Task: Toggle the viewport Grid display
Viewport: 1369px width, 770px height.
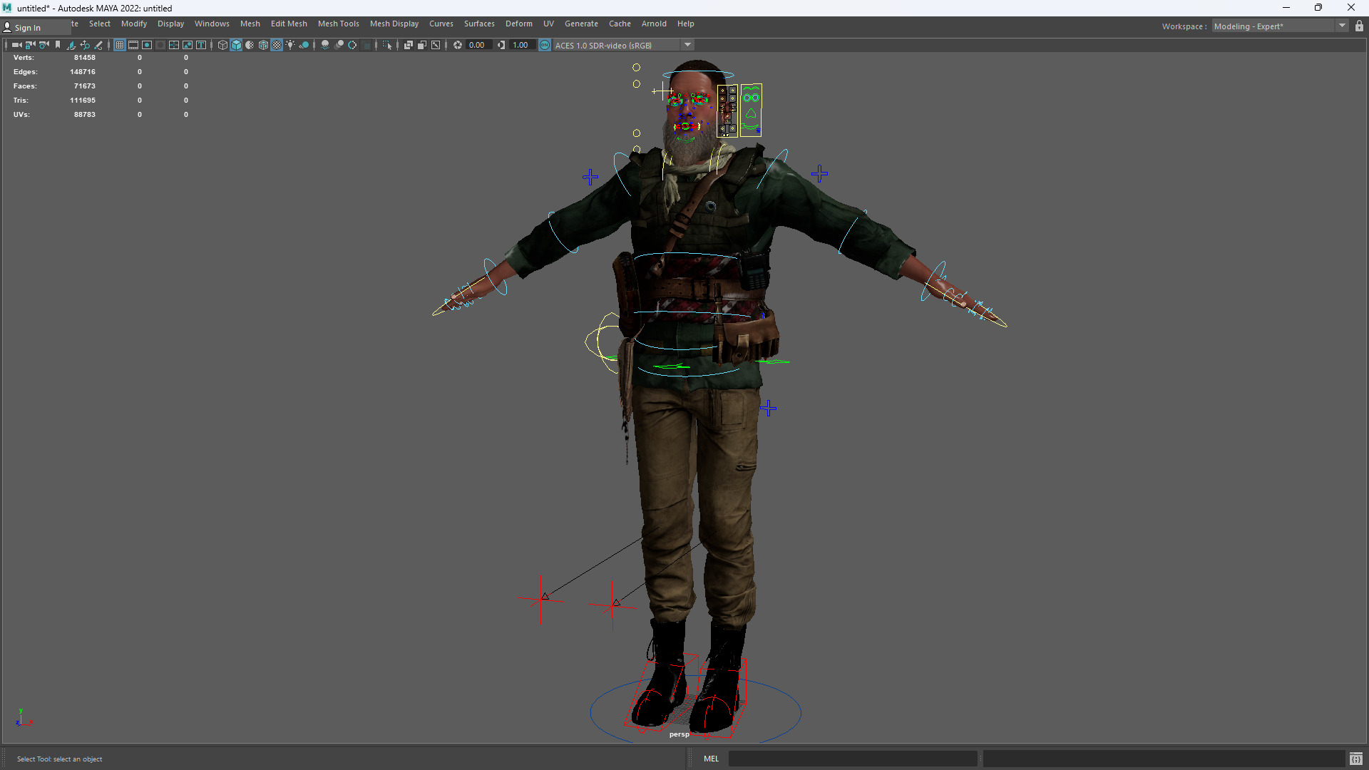Action: coord(120,45)
